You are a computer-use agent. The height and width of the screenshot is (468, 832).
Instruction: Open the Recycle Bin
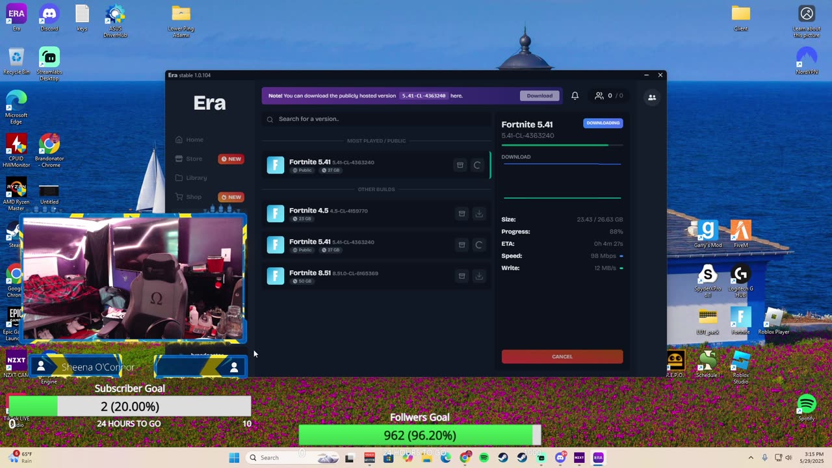point(16,61)
